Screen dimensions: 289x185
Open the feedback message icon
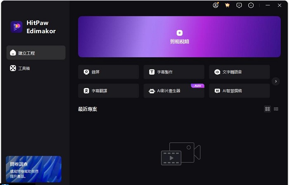[239, 5]
